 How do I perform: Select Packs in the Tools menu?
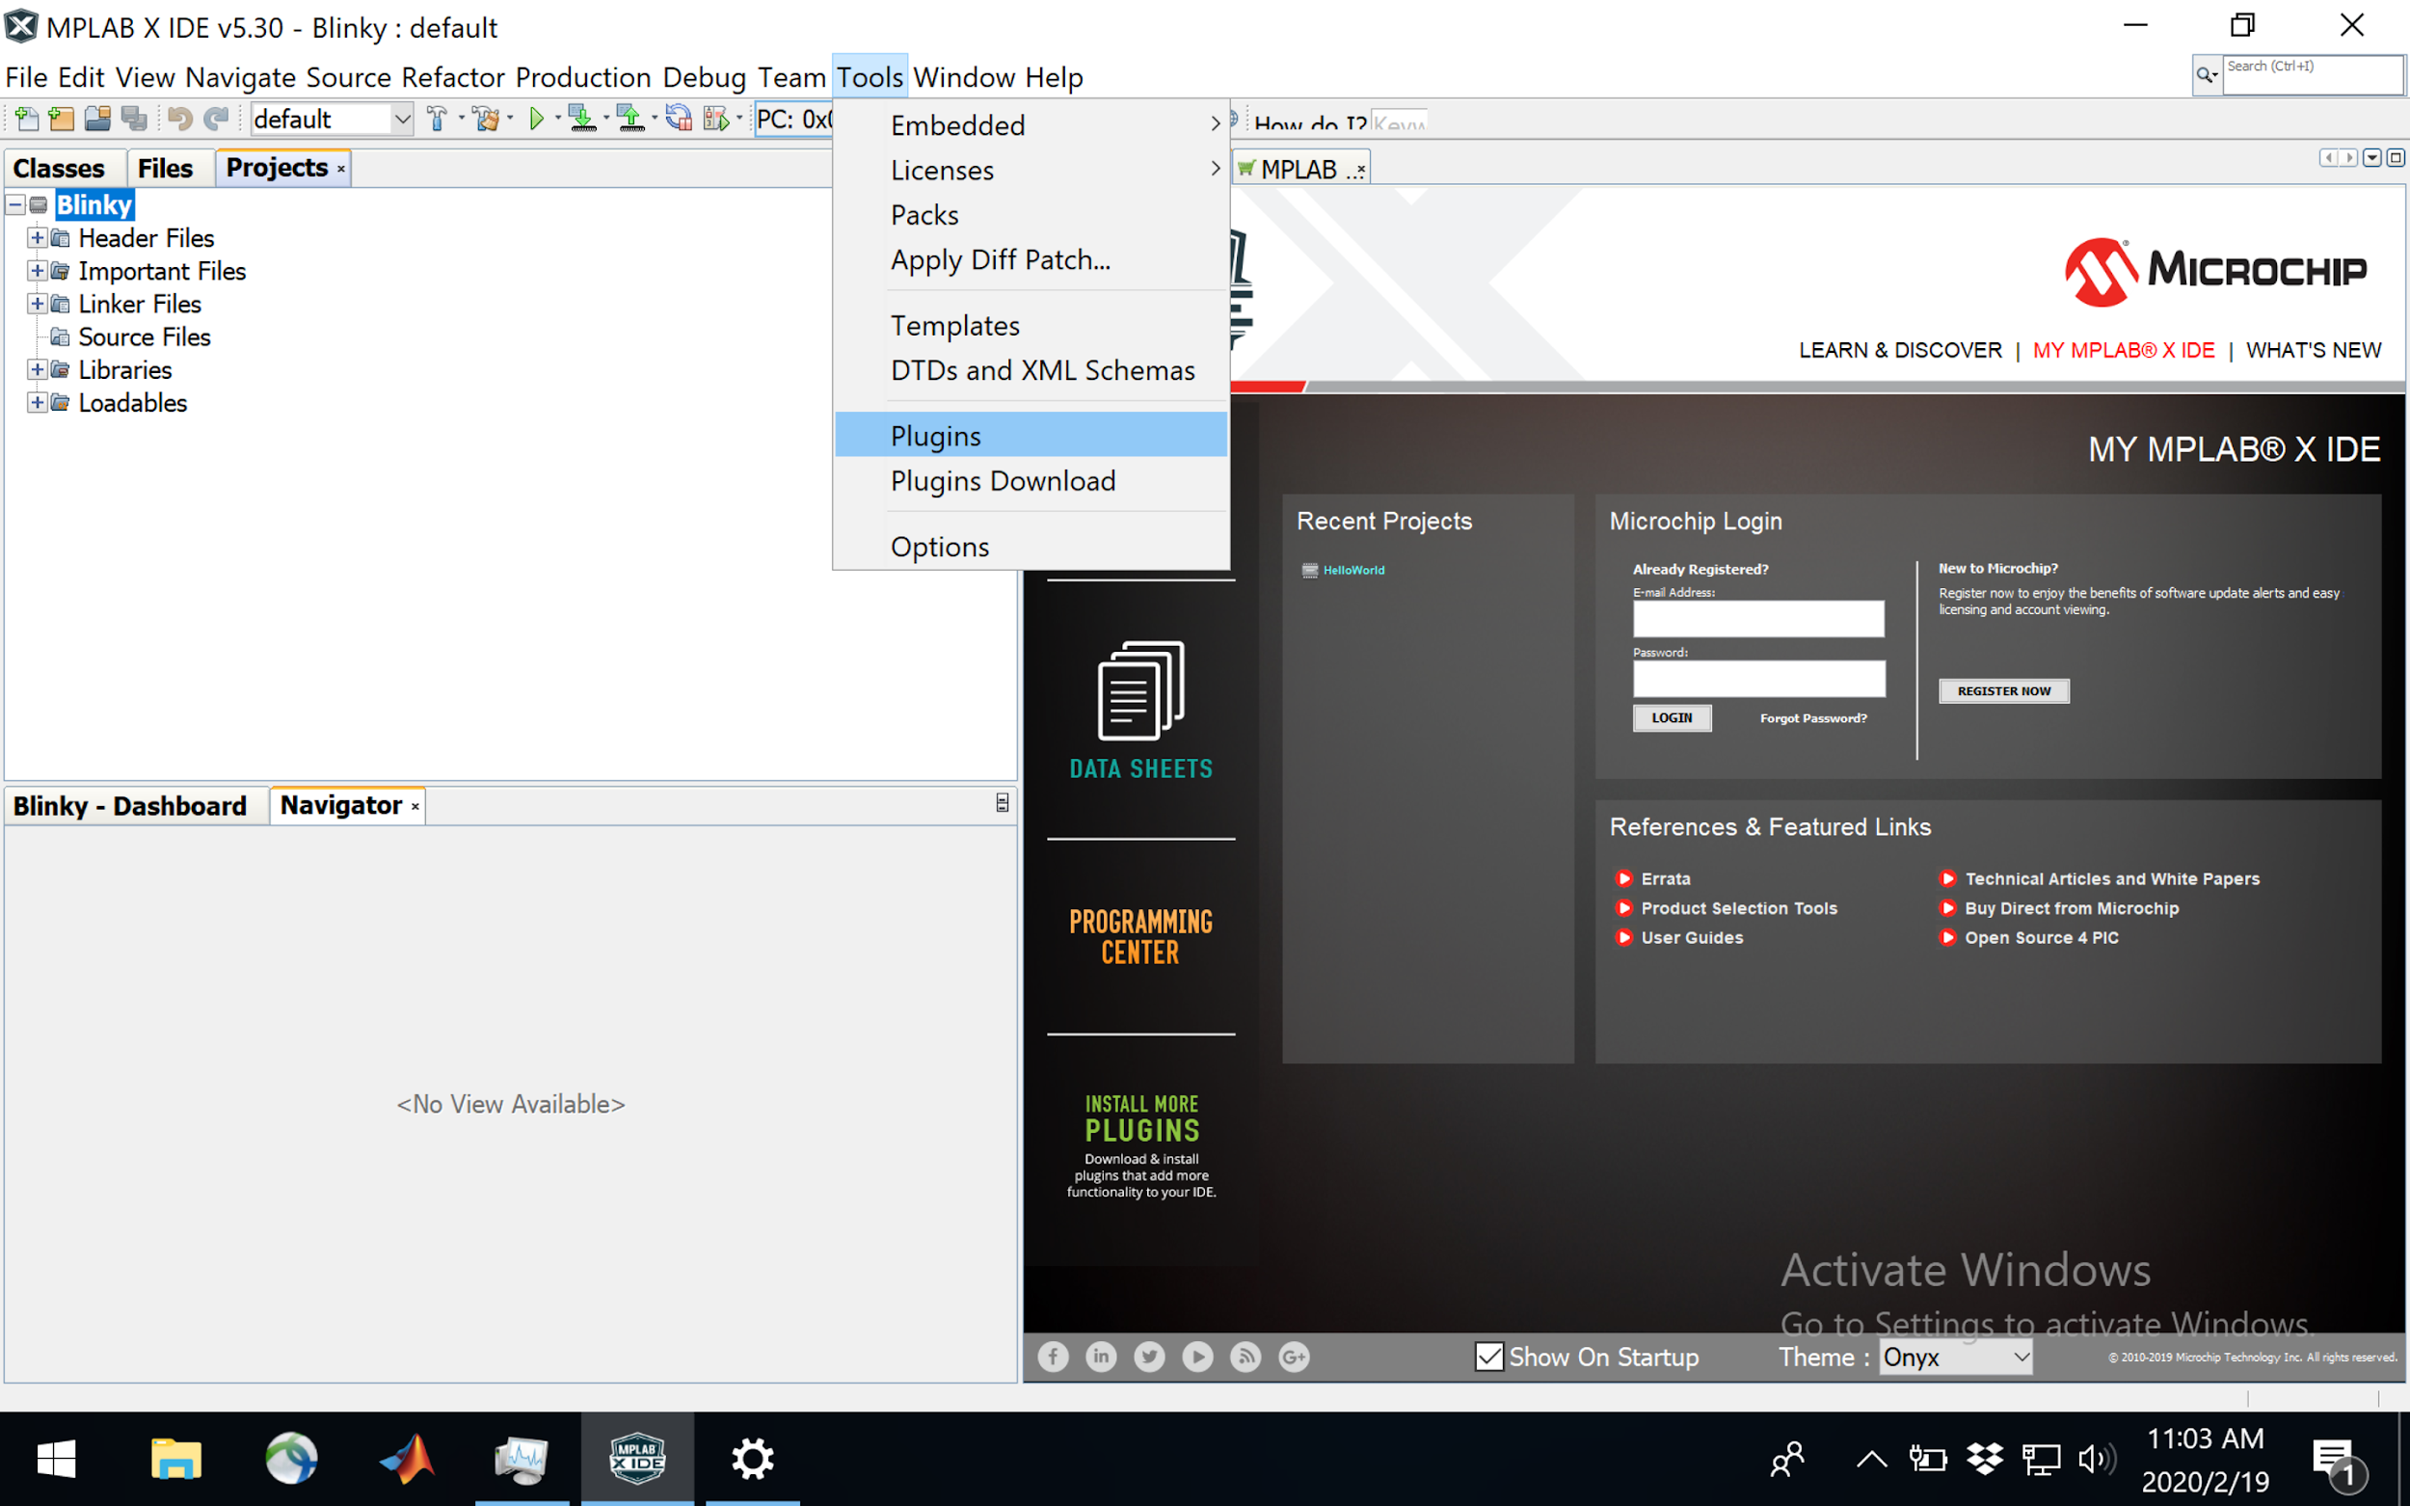click(1031, 214)
